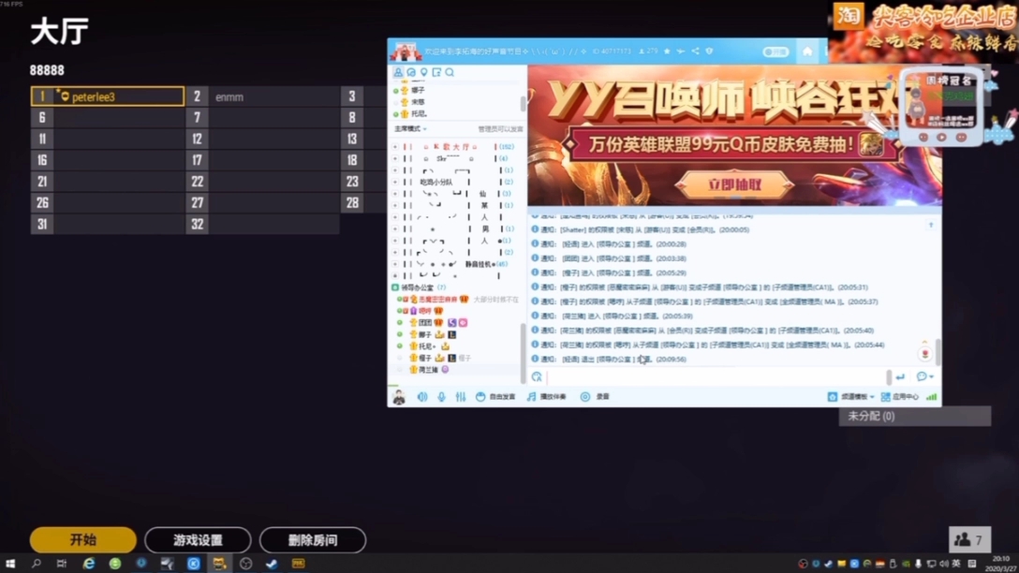The image size is (1019, 573).
Task: Click the green signal strength icon in YY
Action: click(931, 396)
